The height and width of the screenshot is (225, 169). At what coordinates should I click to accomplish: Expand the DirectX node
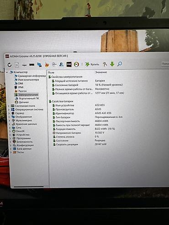[10, 131]
